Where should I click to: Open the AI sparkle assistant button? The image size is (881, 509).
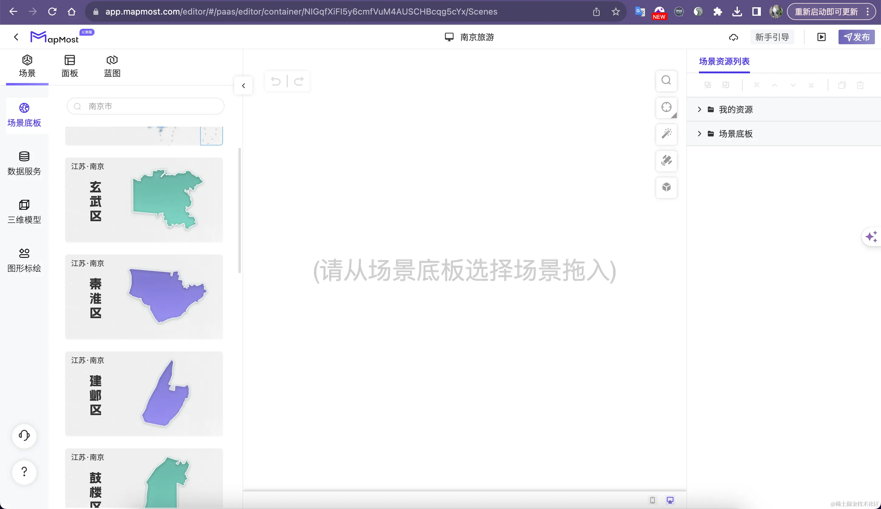tap(871, 237)
